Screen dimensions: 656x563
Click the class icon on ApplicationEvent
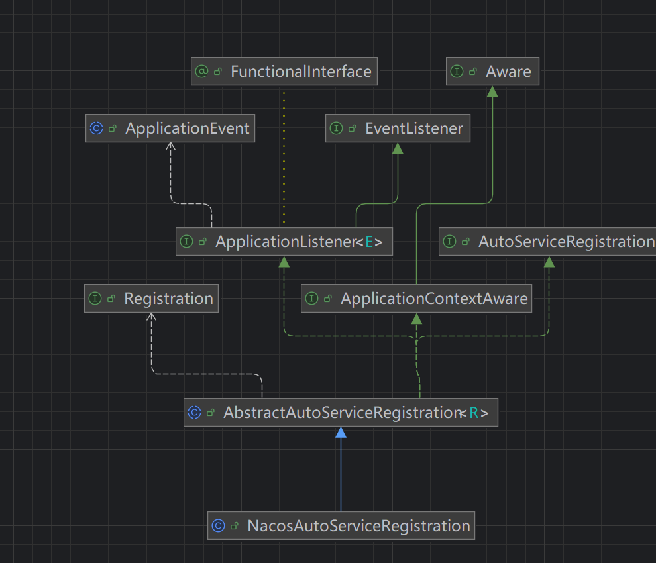(96, 128)
